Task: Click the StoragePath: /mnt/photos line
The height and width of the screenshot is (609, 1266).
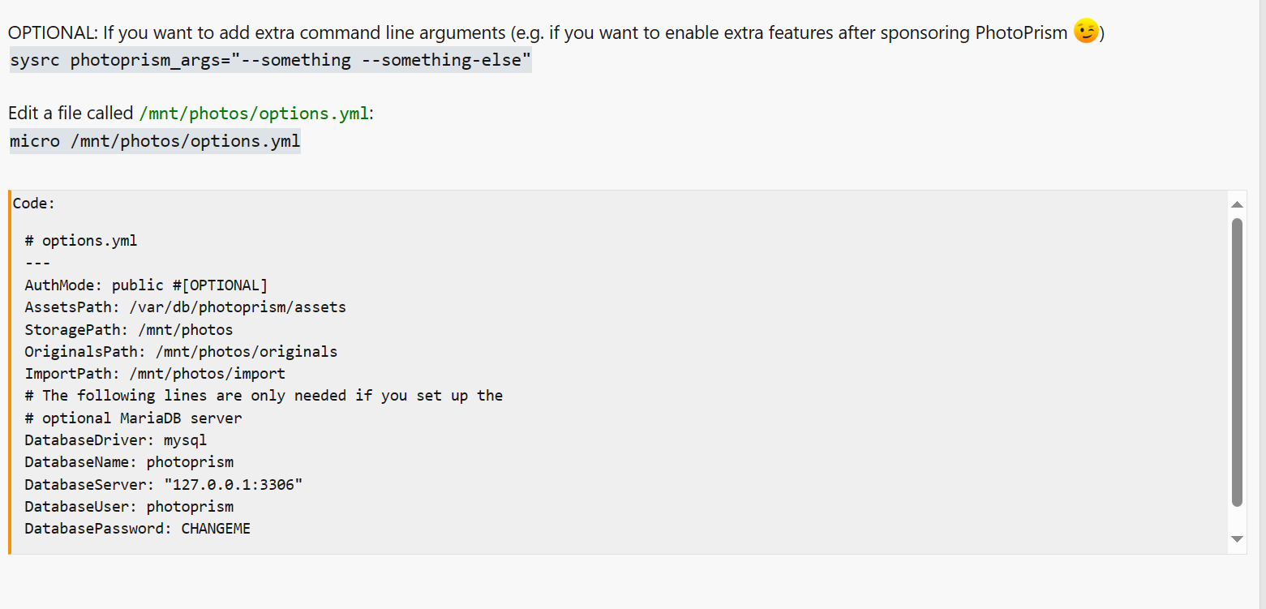Action: 129,330
